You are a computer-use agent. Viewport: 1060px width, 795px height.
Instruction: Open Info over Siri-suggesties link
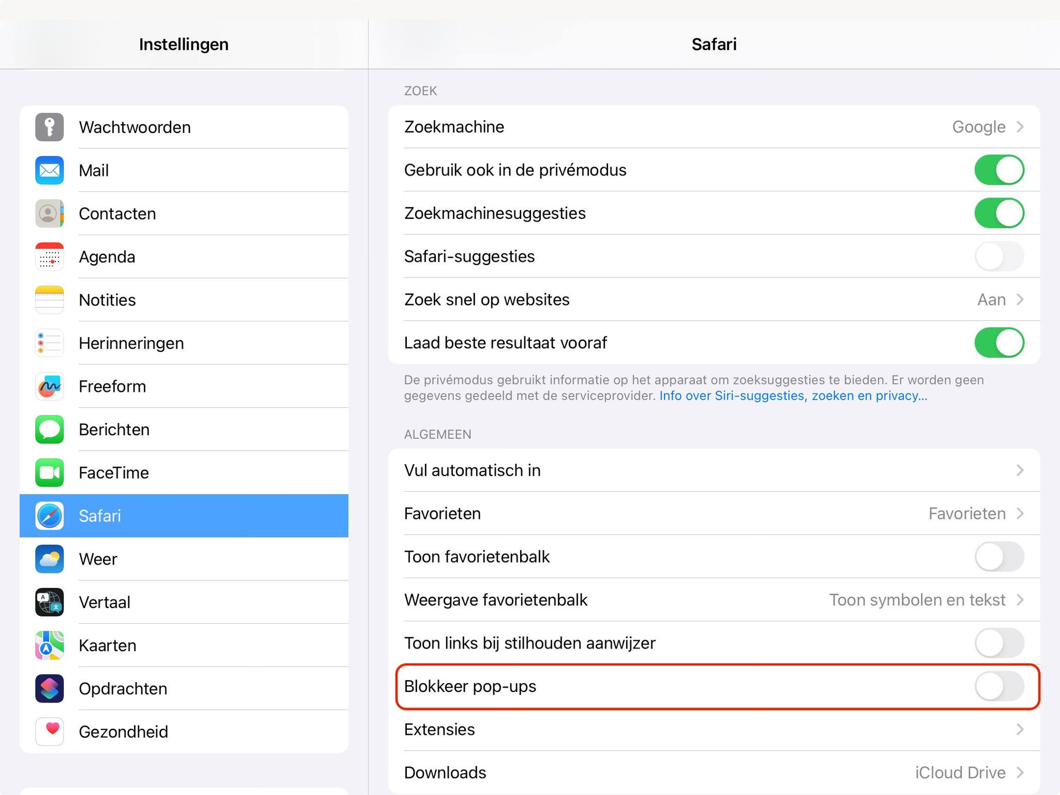click(793, 396)
